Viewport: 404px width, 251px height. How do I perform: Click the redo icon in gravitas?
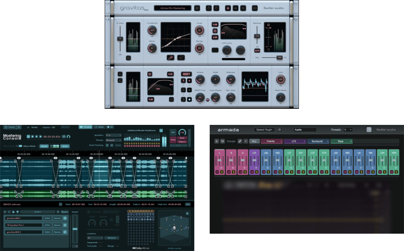217,8
